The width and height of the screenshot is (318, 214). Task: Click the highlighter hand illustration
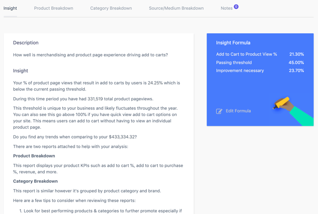(293, 111)
